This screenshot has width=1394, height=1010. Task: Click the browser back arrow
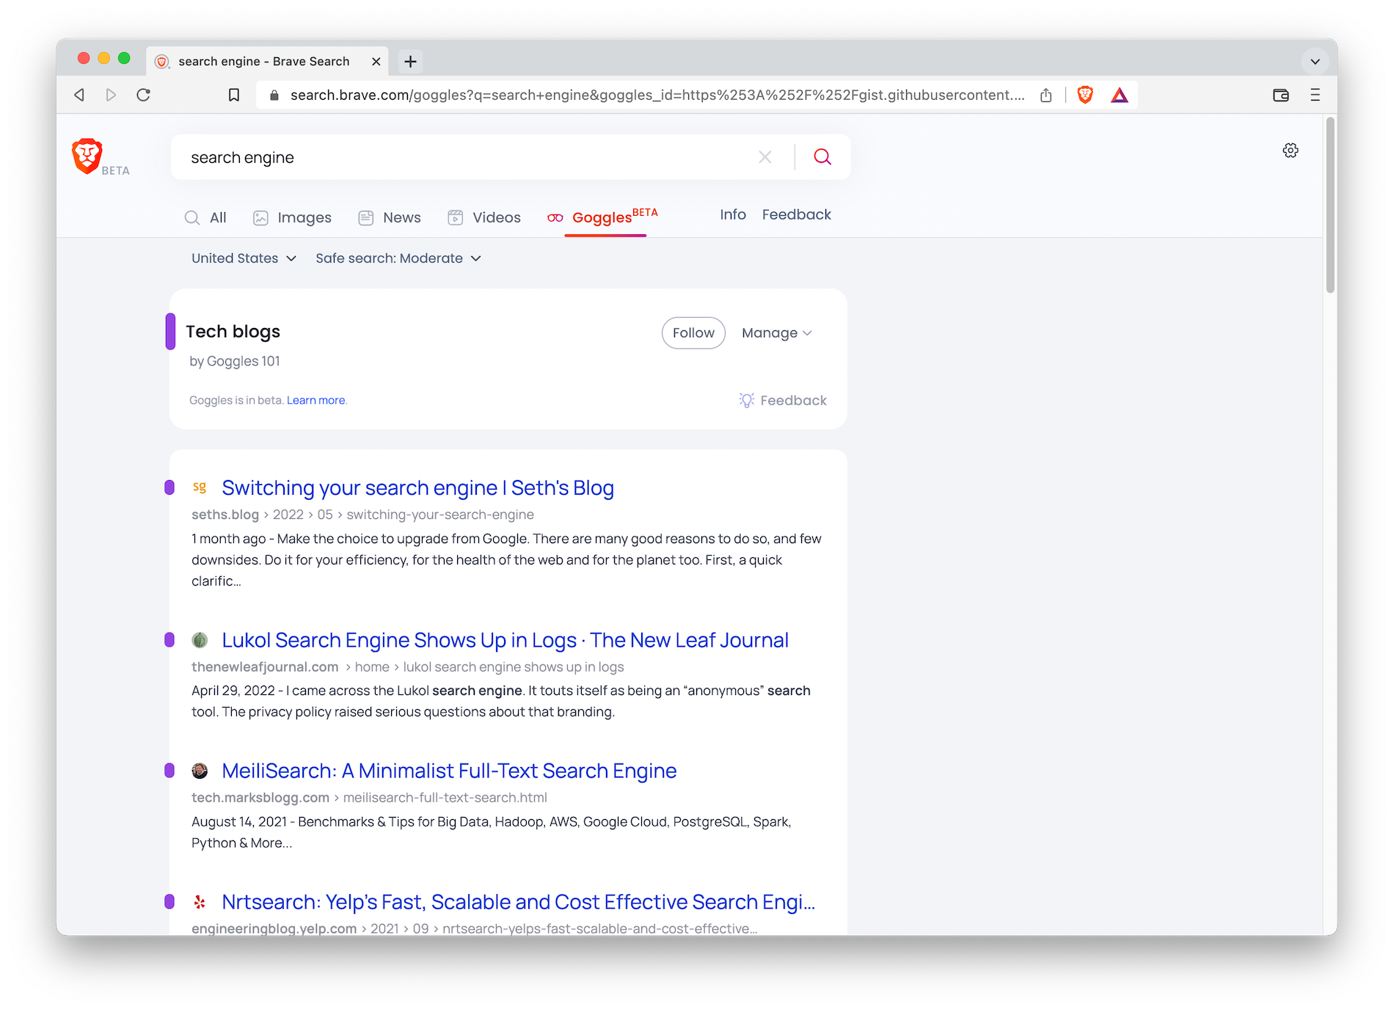pyautogui.click(x=79, y=95)
